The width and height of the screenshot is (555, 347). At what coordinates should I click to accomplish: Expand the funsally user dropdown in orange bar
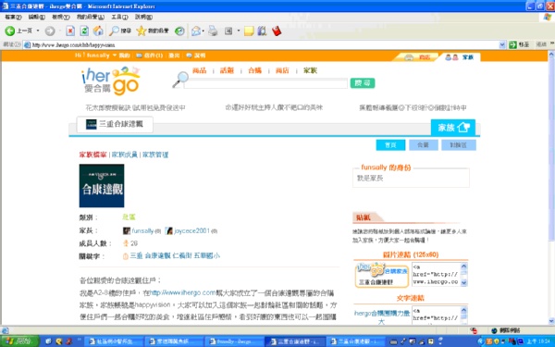(115, 56)
